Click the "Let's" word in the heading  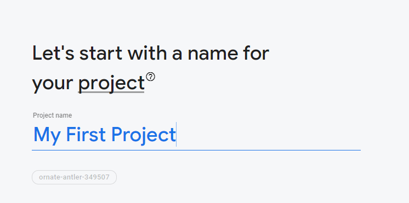click(x=53, y=54)
